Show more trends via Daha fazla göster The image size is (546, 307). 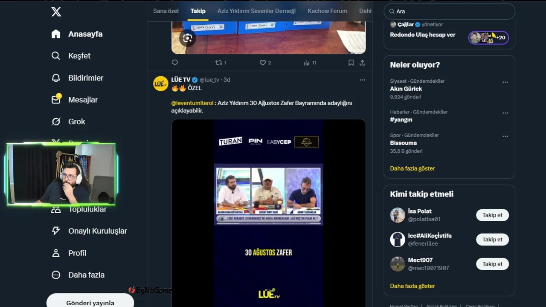point(412,168)
